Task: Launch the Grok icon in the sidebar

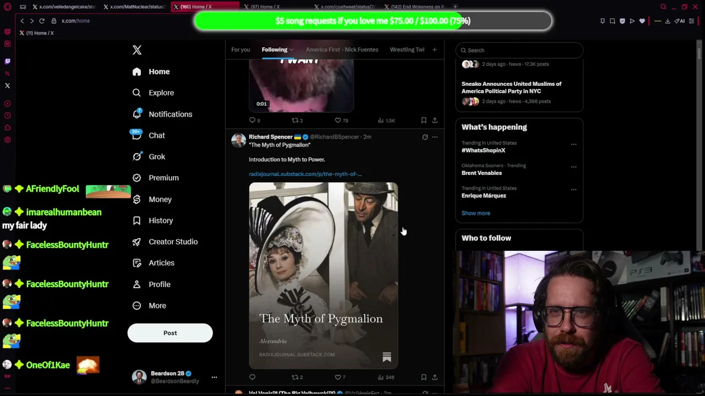Action: pyautogui.click(x=137, y=157)
